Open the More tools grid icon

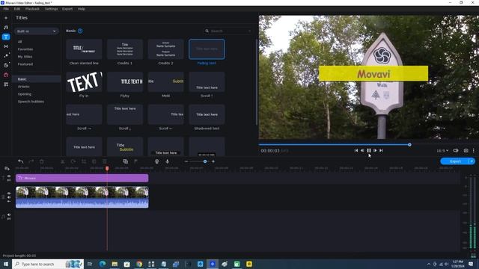(6, 84)
